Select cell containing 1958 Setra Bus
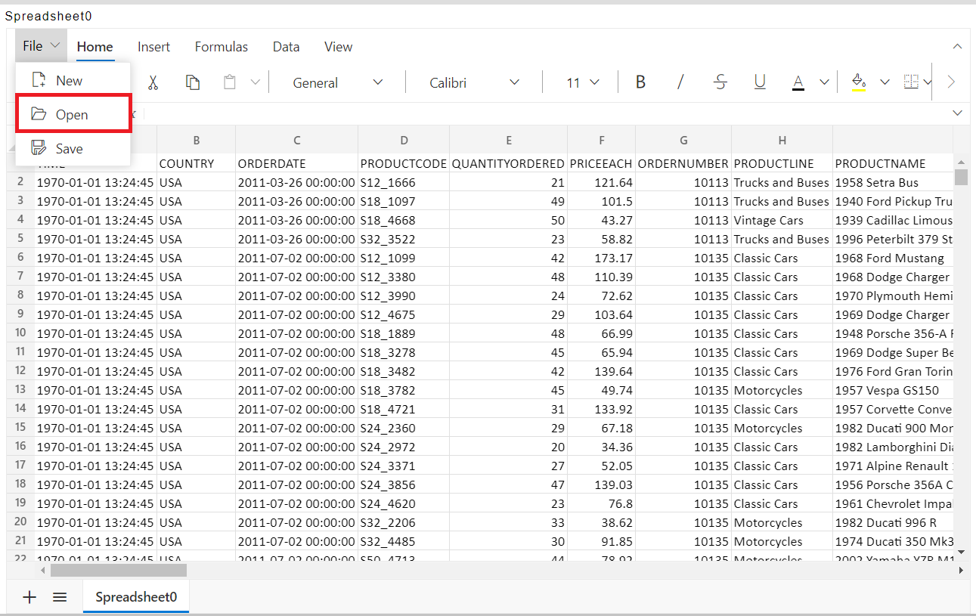Image resolution: width=976 pixels, height=616 pixels. [x=893, y=182]
